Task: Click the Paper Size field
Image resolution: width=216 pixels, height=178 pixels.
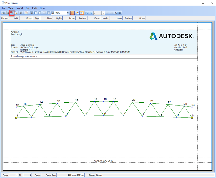Action: (71, 175)
